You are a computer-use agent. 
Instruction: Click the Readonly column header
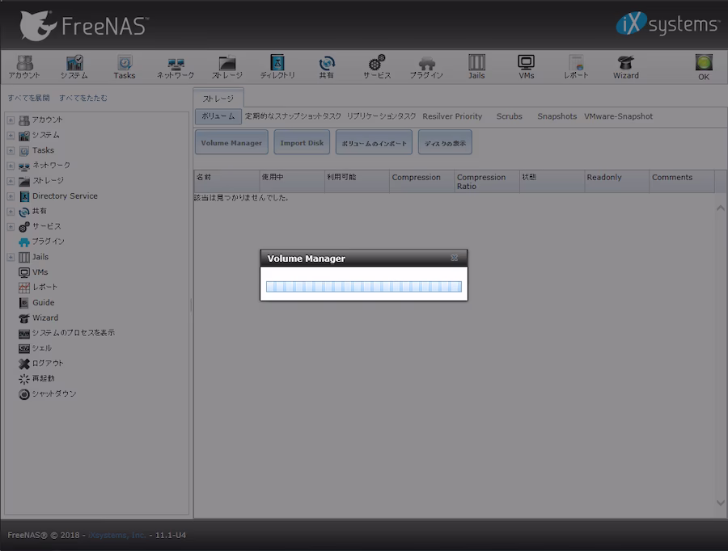[616, 181]
